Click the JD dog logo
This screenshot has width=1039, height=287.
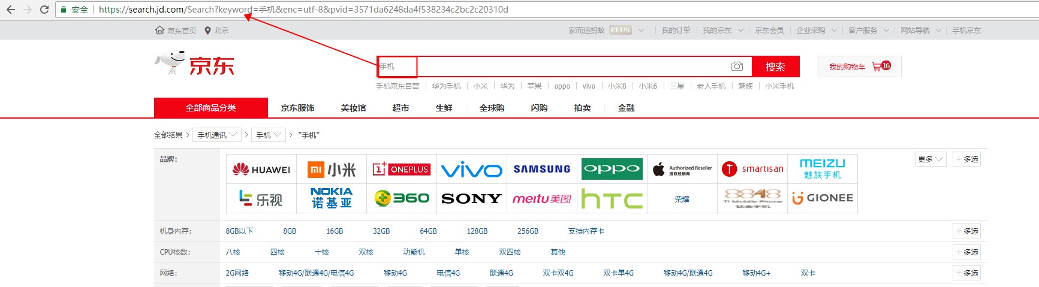170,62
